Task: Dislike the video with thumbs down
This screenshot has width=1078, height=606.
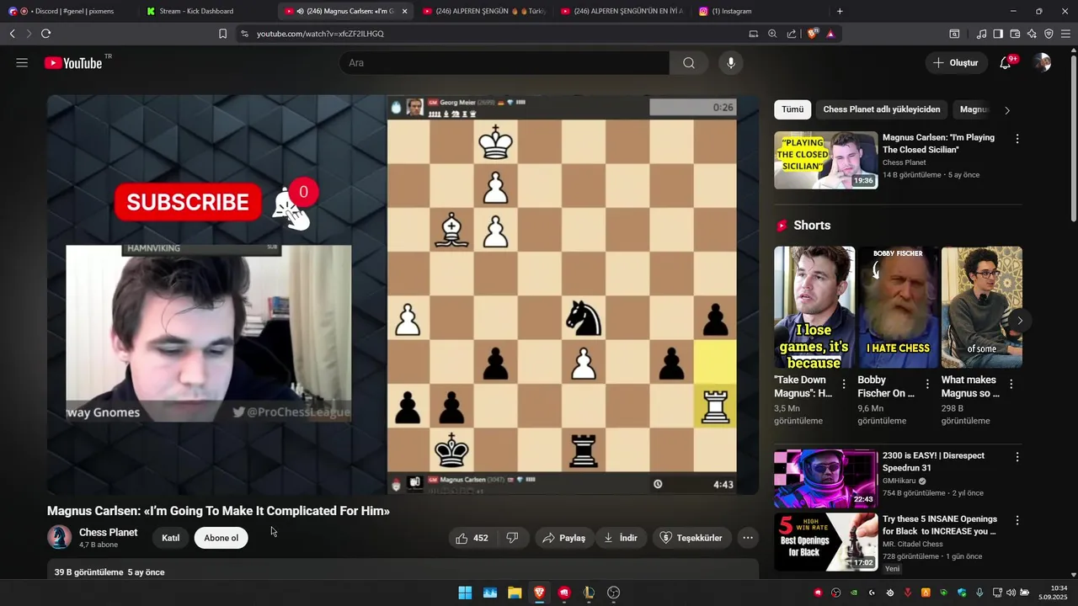Action: pyautogui.click(x=512, y=538)
